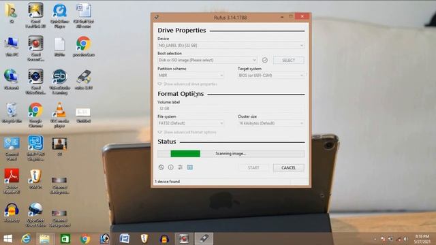Click the Volume label input field
The image size is (436, 245).
tap(231, 109)
